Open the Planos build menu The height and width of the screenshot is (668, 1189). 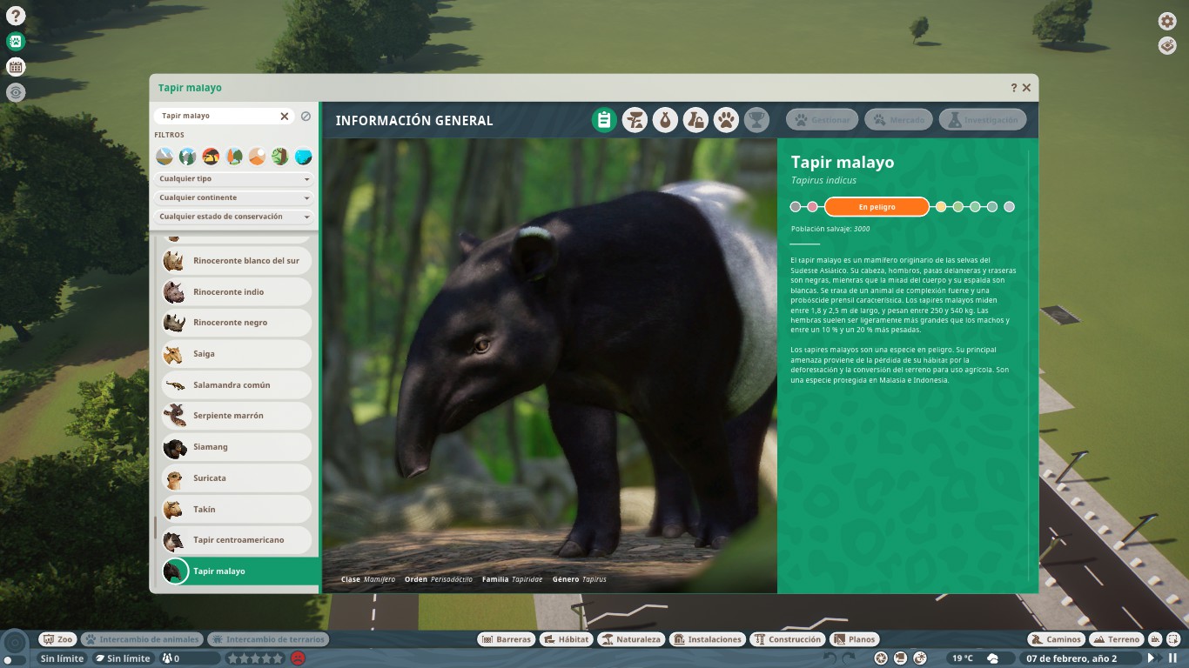854,639
